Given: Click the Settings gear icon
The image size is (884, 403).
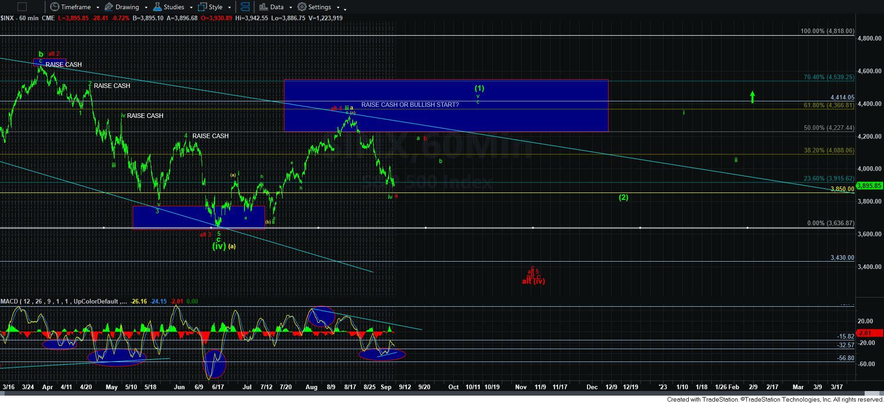Looking at the screenshot, I should coord(302,7).
